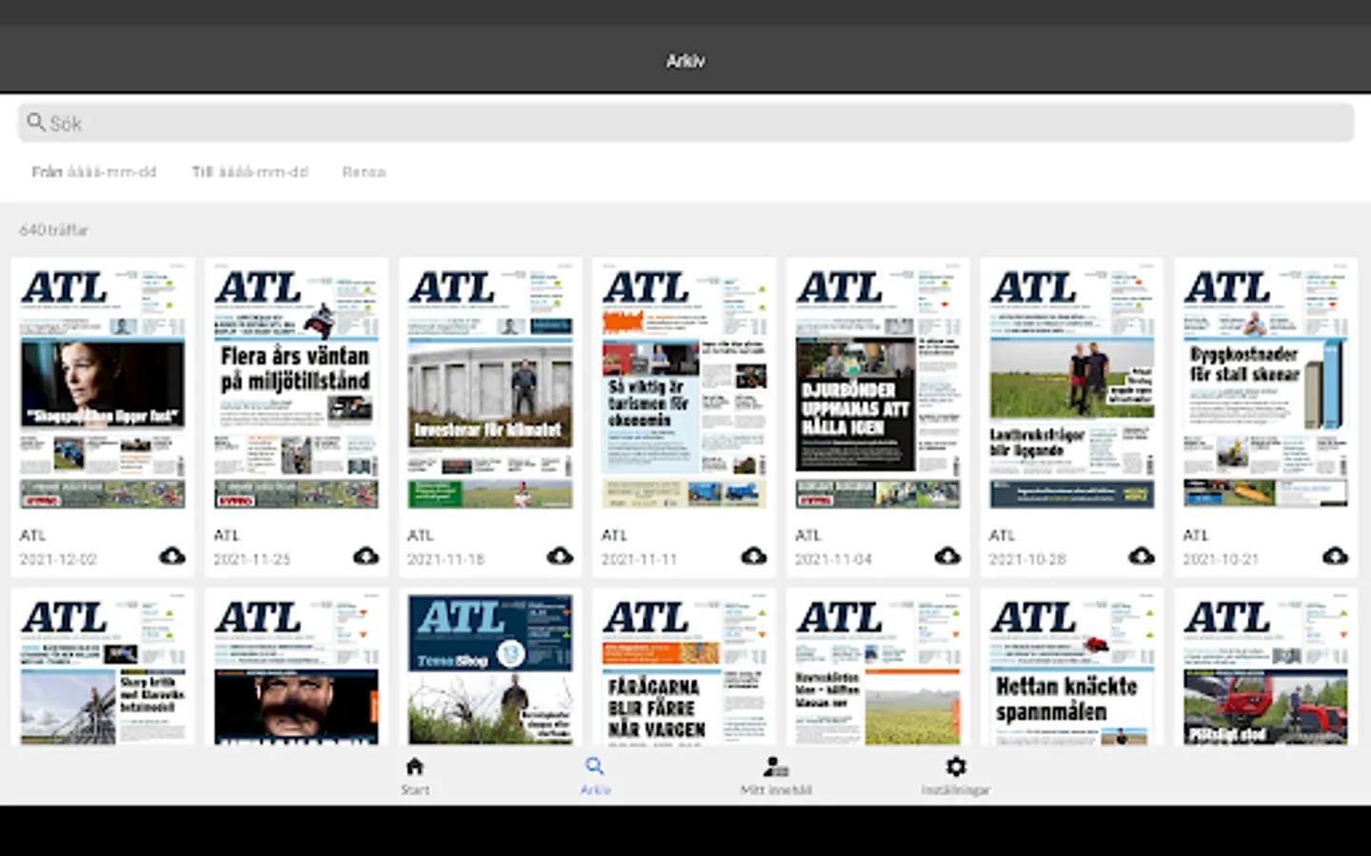Select the Arkiv bottom tab

click(x=595, y=776)
